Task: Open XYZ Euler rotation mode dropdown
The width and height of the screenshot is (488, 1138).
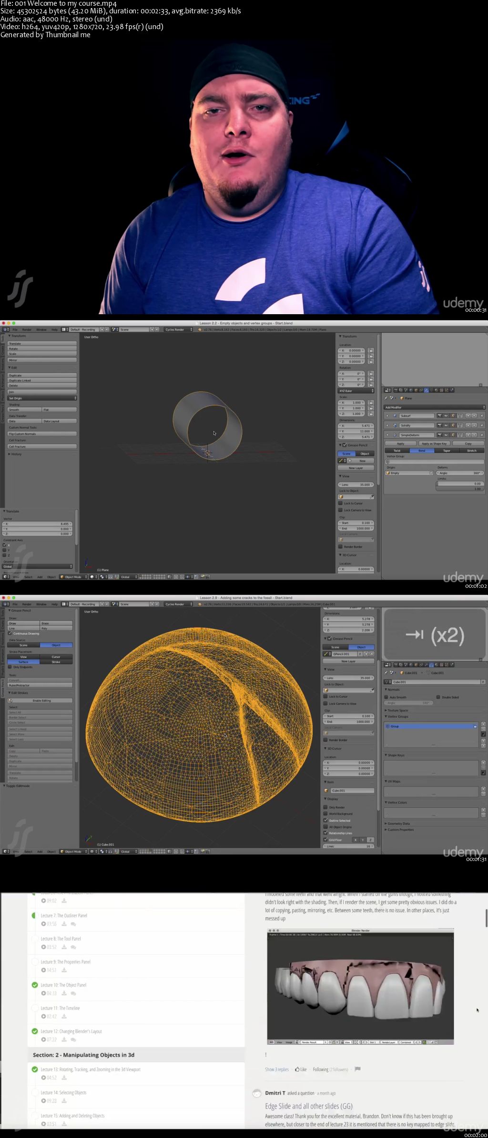Action: click(x=356, y=391)
